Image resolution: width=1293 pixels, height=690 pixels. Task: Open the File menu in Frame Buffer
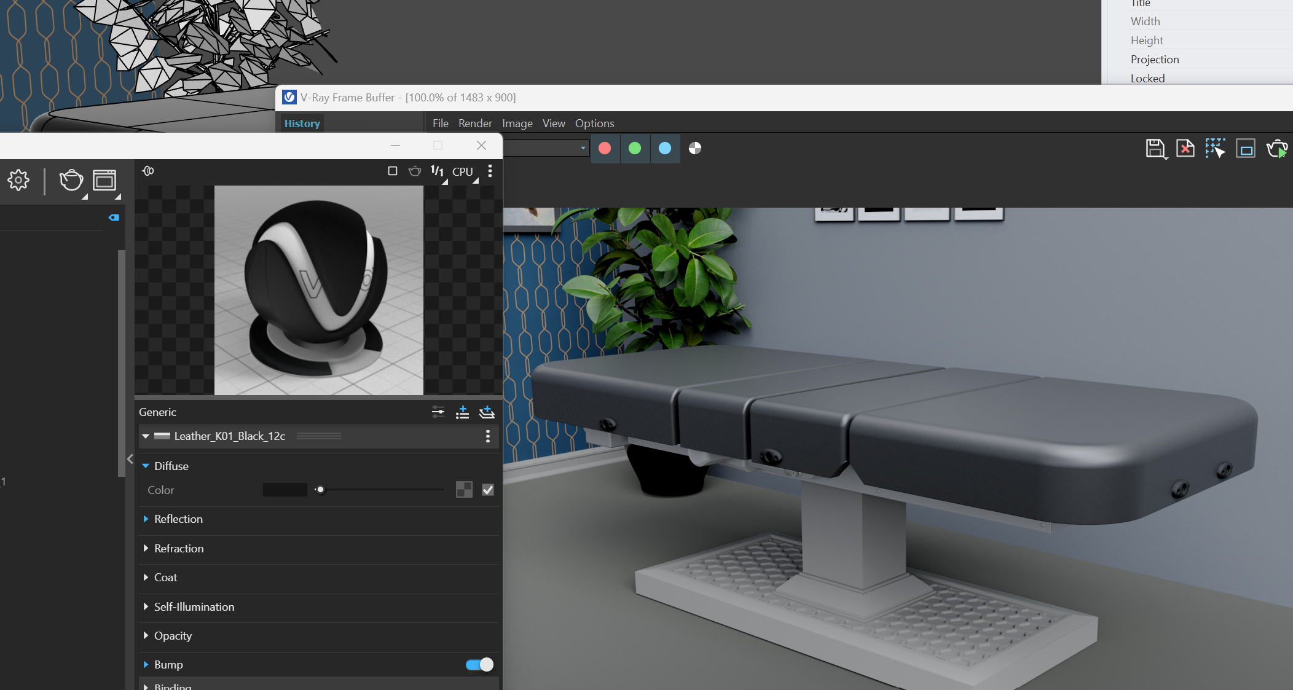440,123
